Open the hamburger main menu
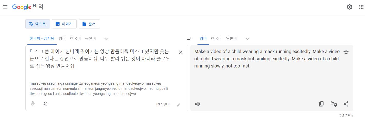 [5, 7]
